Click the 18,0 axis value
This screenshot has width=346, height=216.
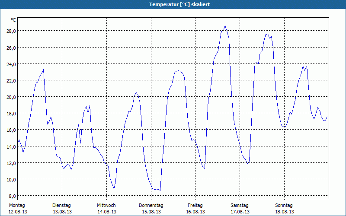11,114
